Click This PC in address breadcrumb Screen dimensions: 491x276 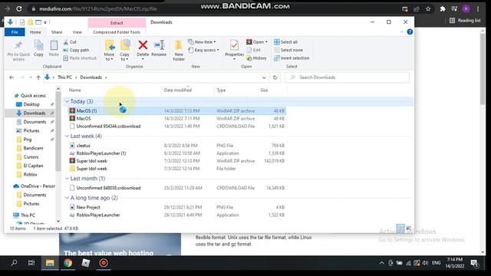coord(64,77)
